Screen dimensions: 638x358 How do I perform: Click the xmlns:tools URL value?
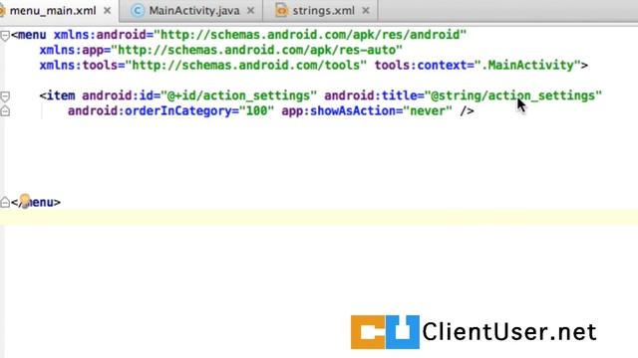(x=246, y=66)
